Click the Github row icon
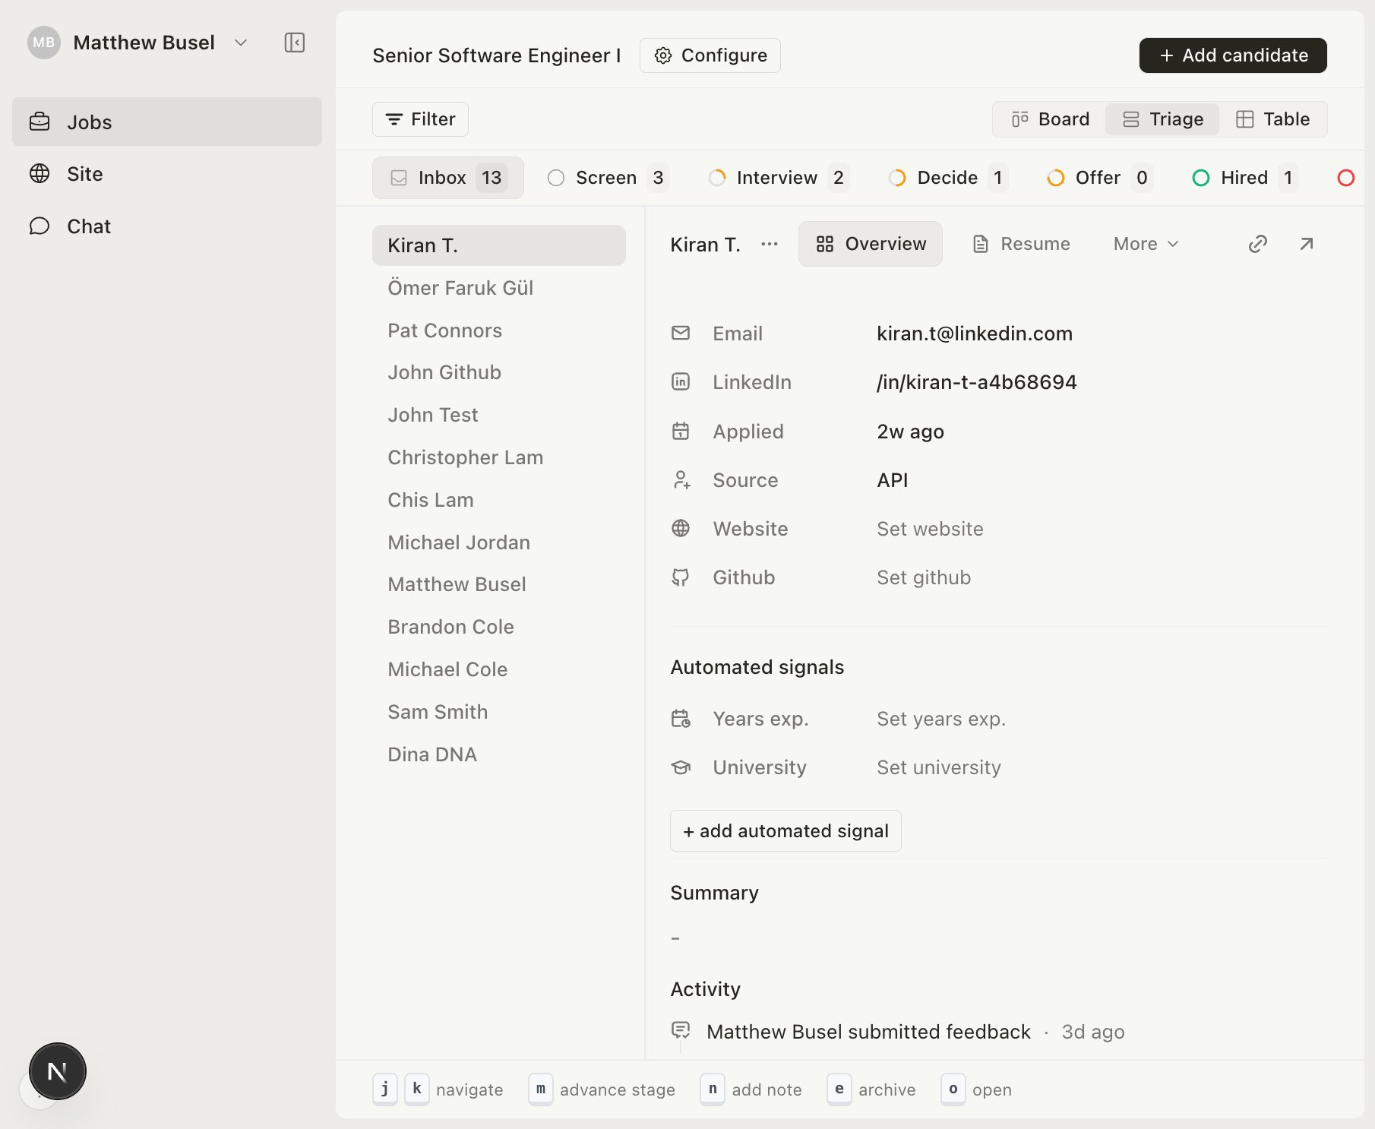1375x1129 pixels. [681, 577]
